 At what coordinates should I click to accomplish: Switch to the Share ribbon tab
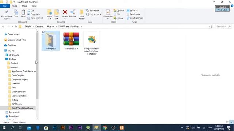coord(24,6)
